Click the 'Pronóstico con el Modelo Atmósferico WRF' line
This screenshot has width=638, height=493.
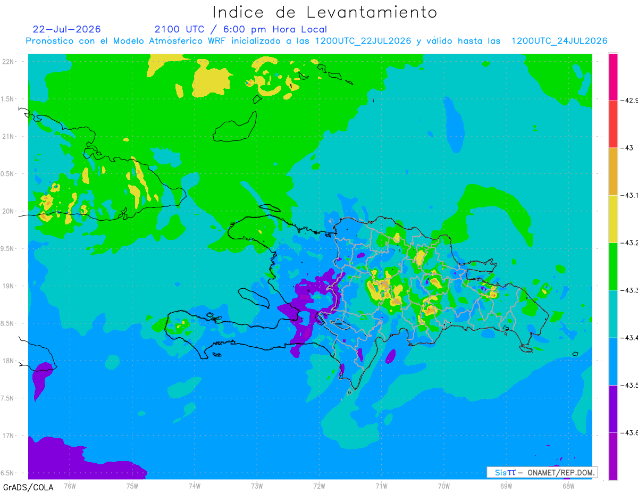click(316, 41)
